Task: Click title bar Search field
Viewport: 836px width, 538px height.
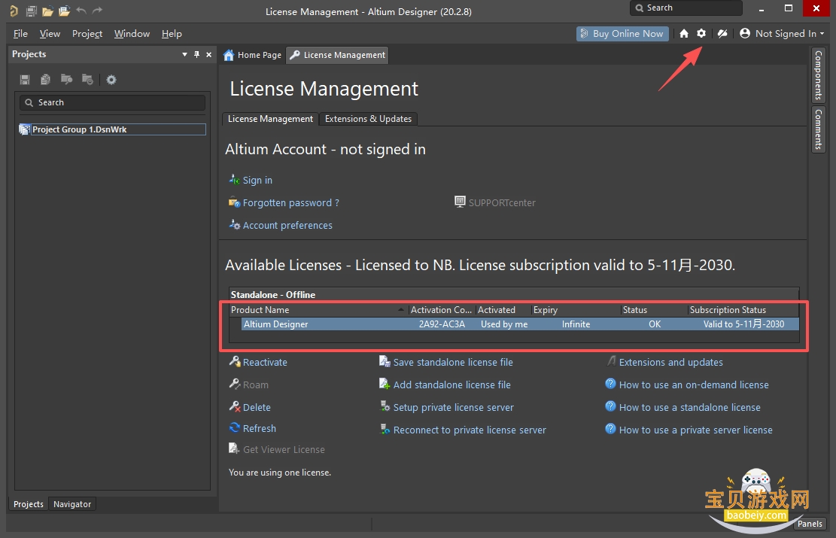Action: tap(686, 8)
